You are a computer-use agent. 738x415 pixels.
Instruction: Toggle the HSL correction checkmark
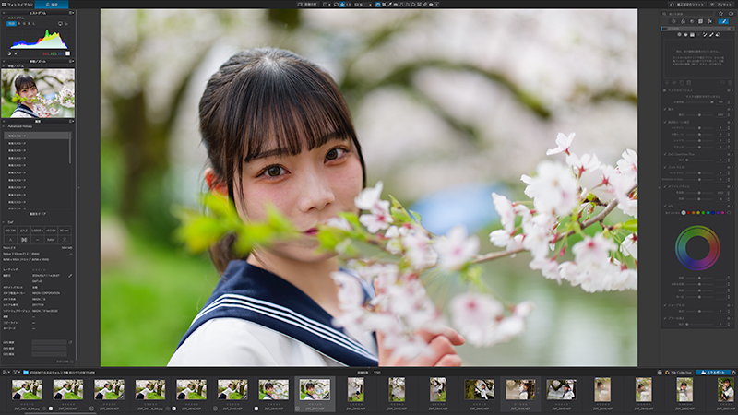665,206
